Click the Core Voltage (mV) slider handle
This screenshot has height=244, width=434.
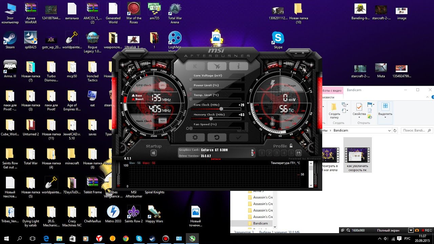click(191, 80)
